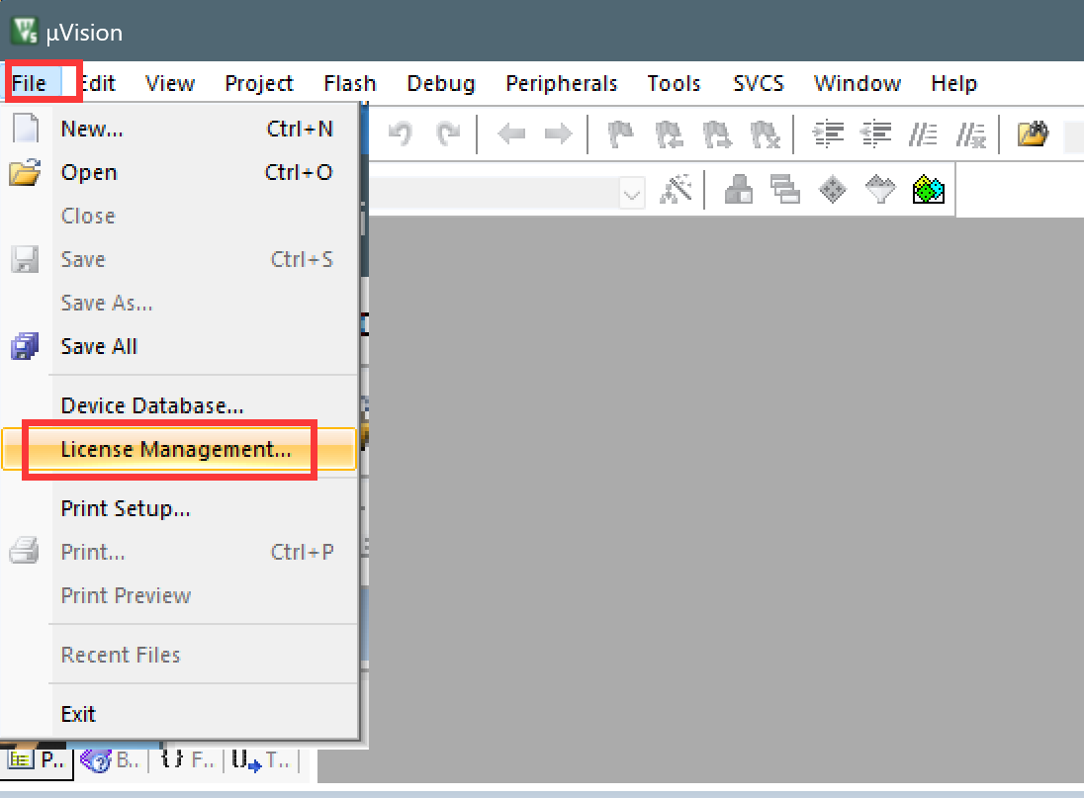Click Comment selection icon
1084x798 pixels.
(x=923, y=134)
